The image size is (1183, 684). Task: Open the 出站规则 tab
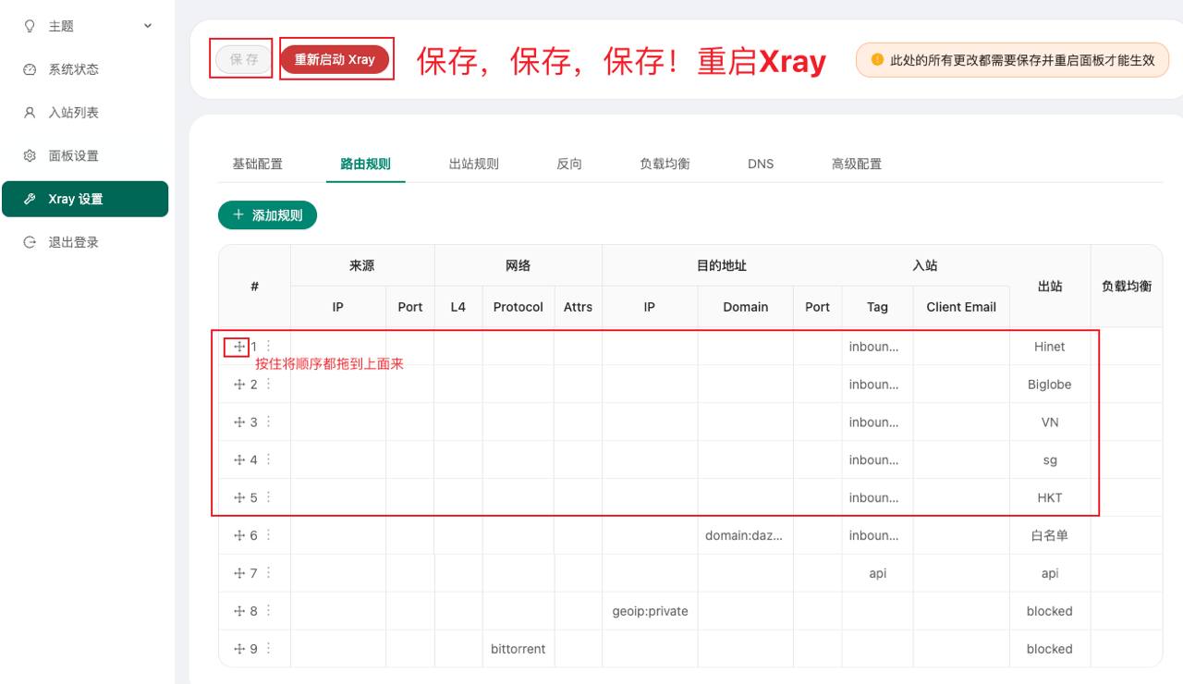473,164
